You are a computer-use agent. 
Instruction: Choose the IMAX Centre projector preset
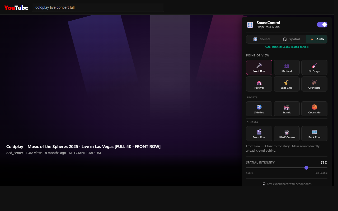(287, 133)
